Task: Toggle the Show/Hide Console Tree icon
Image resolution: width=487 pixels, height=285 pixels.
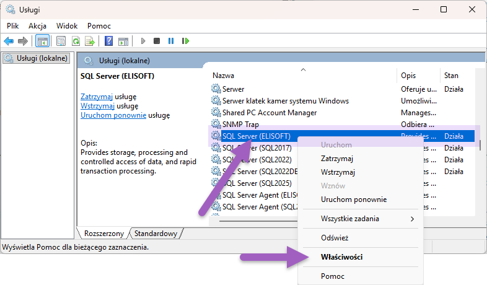Action: coord(43,41)
